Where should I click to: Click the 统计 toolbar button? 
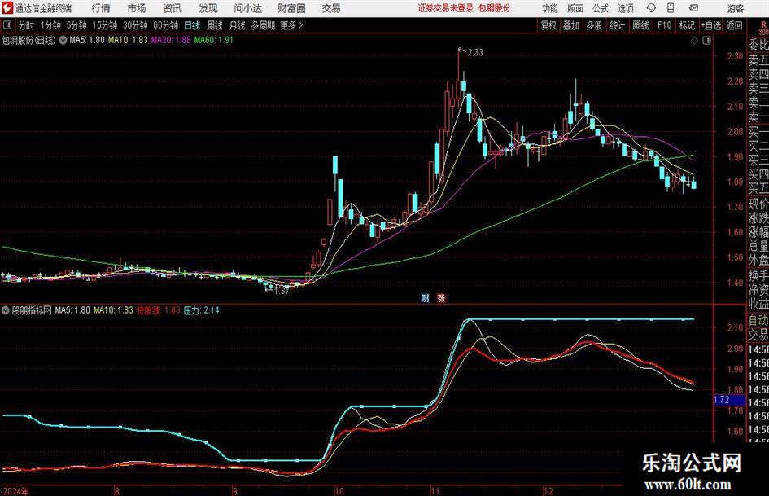[x=617, y=25]
